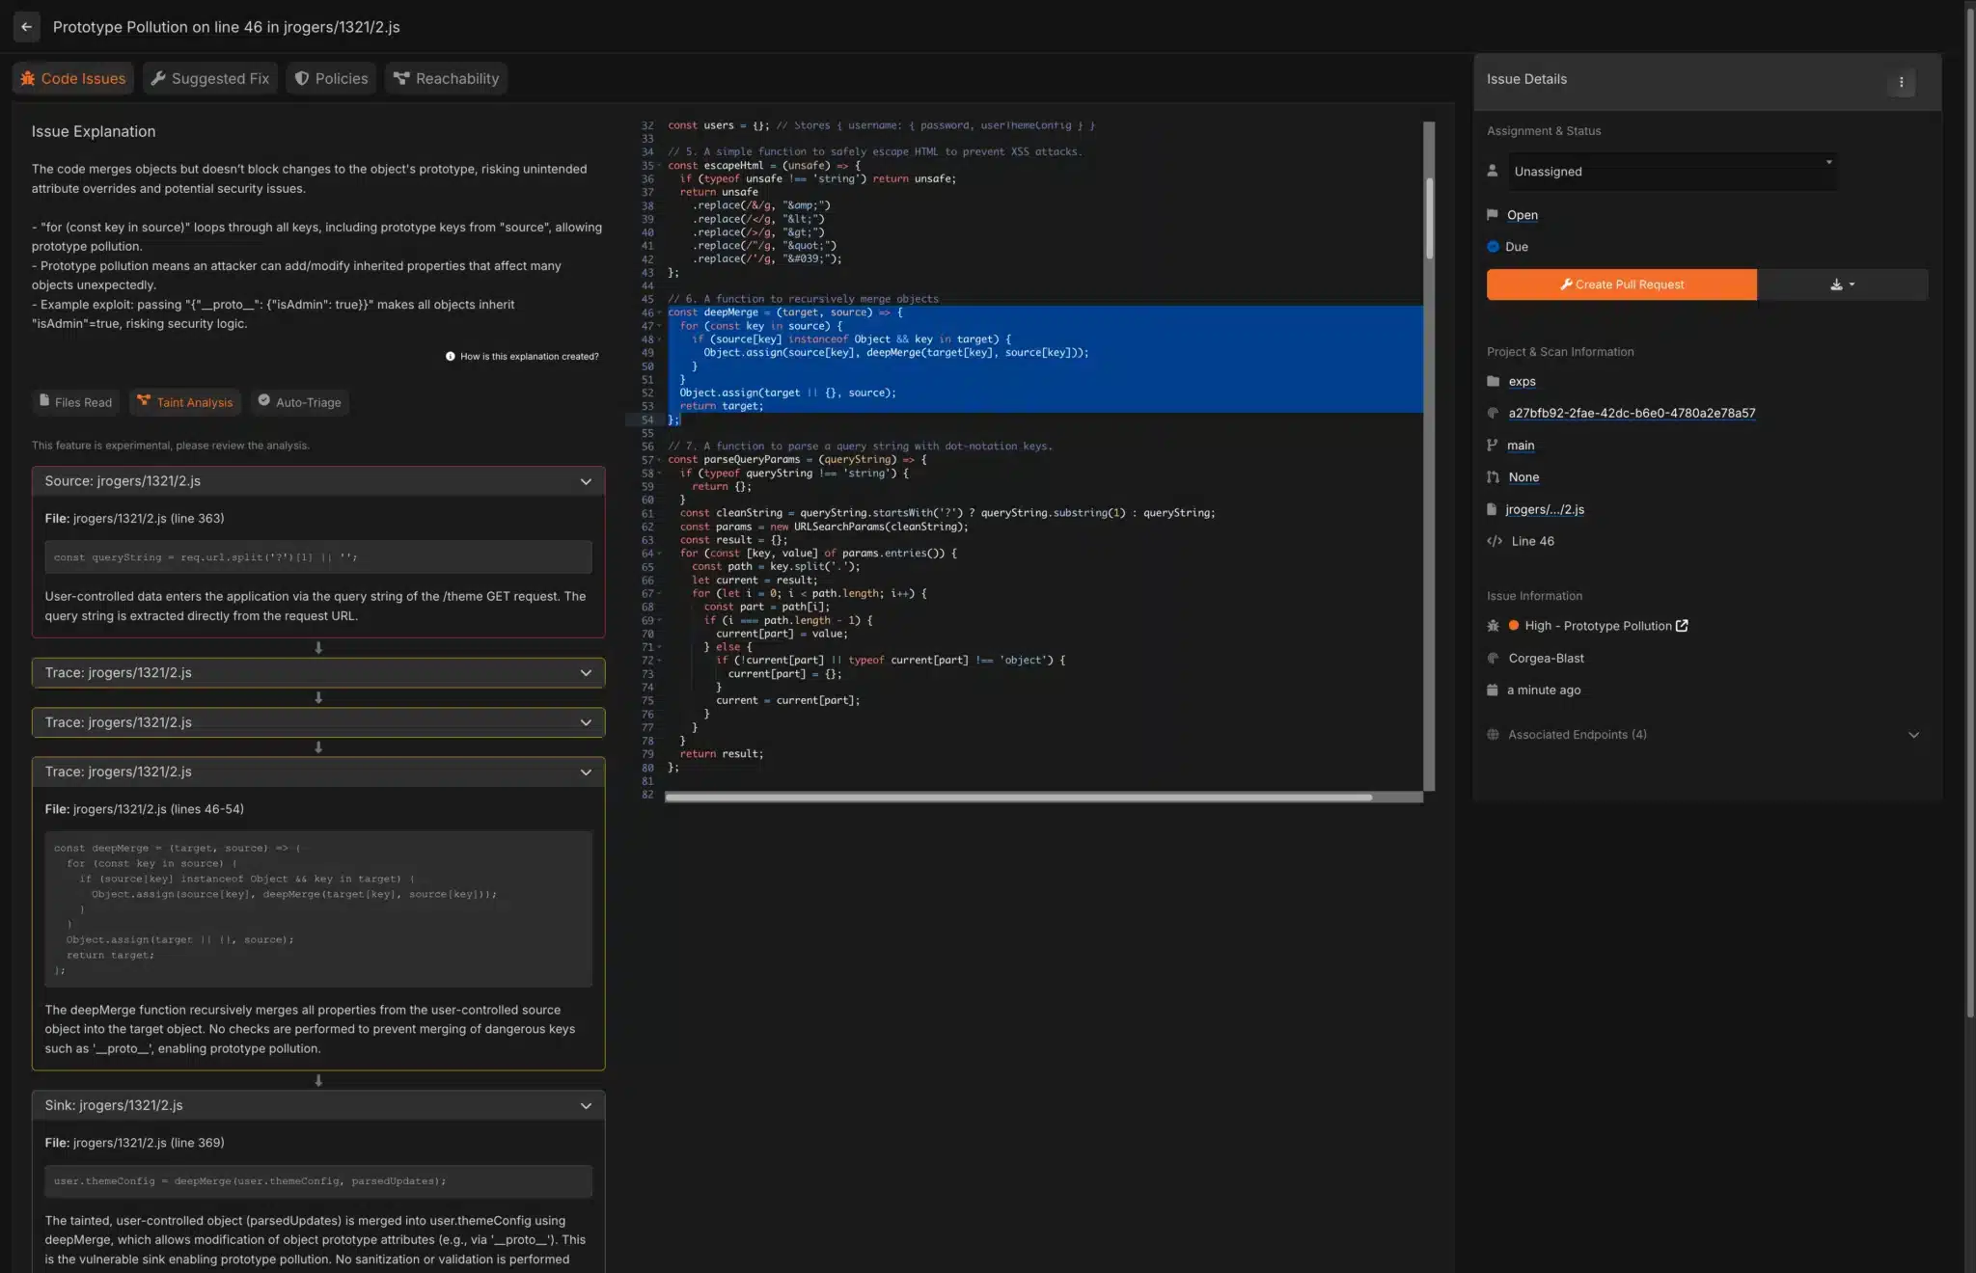Click the Line 46 entry

[1532, 541]
